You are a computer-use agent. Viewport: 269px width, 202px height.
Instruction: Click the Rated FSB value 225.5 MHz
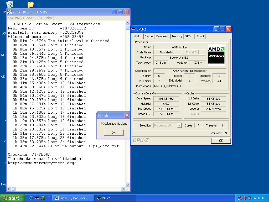coord(166,114)
